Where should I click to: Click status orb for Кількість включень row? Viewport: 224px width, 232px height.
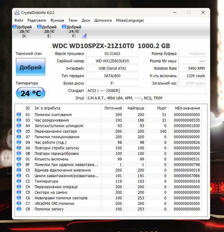tap(19, 159)
